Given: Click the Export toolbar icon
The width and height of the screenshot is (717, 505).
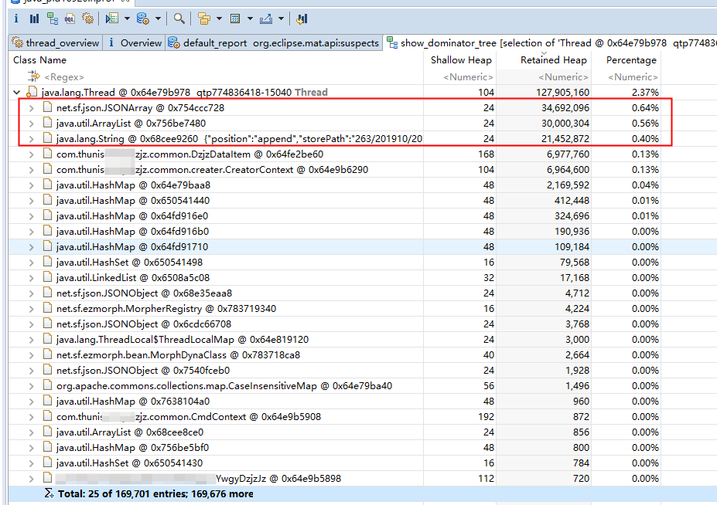Looking at the screenshot, I should 265,19.
